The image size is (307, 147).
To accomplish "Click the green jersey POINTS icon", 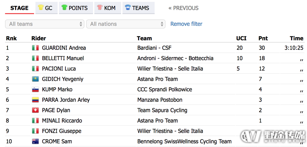I will point(64,7).
